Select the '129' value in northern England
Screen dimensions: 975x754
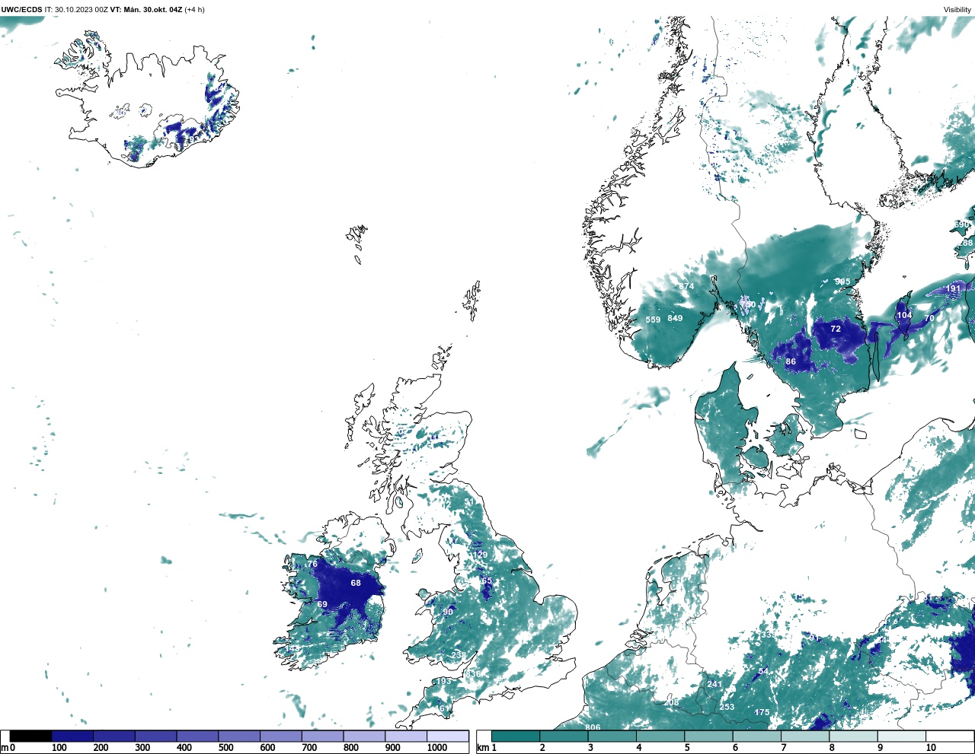click(481, 555)
